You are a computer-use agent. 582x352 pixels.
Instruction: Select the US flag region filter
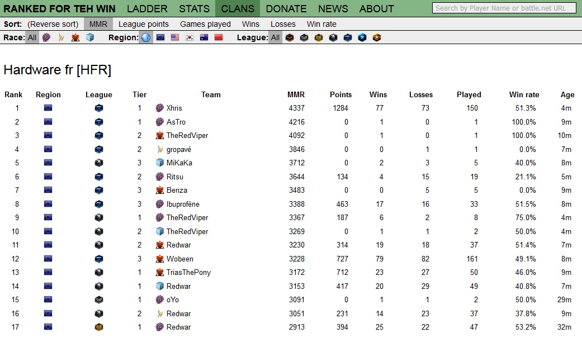175,37
